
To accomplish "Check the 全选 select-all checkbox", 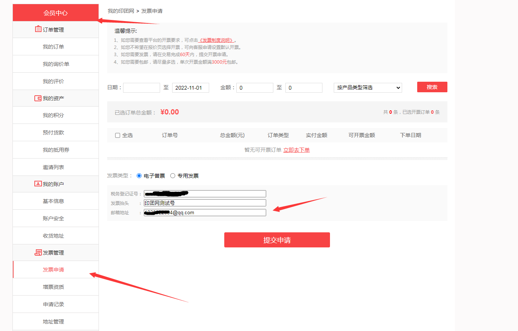I will 117,136.
